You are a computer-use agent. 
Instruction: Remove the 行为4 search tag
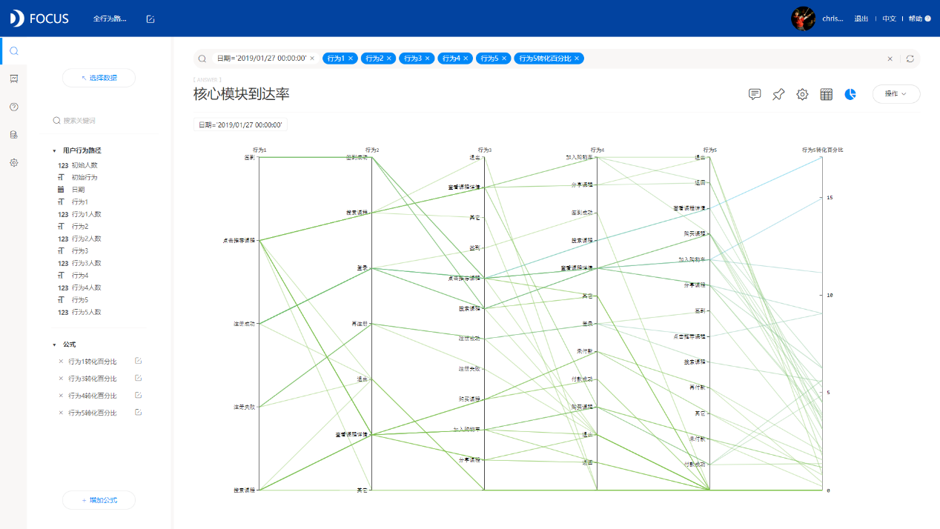tap(466, 59)
